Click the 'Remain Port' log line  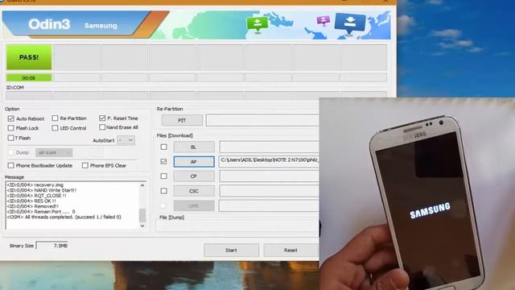click(x=41, y=211)
